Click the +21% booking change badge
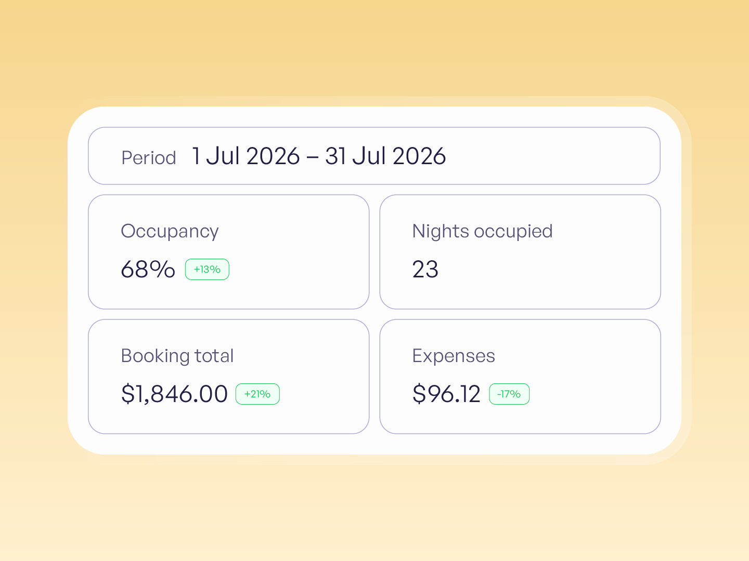Viewport: 749px width, 561px height. coord(257,394)
